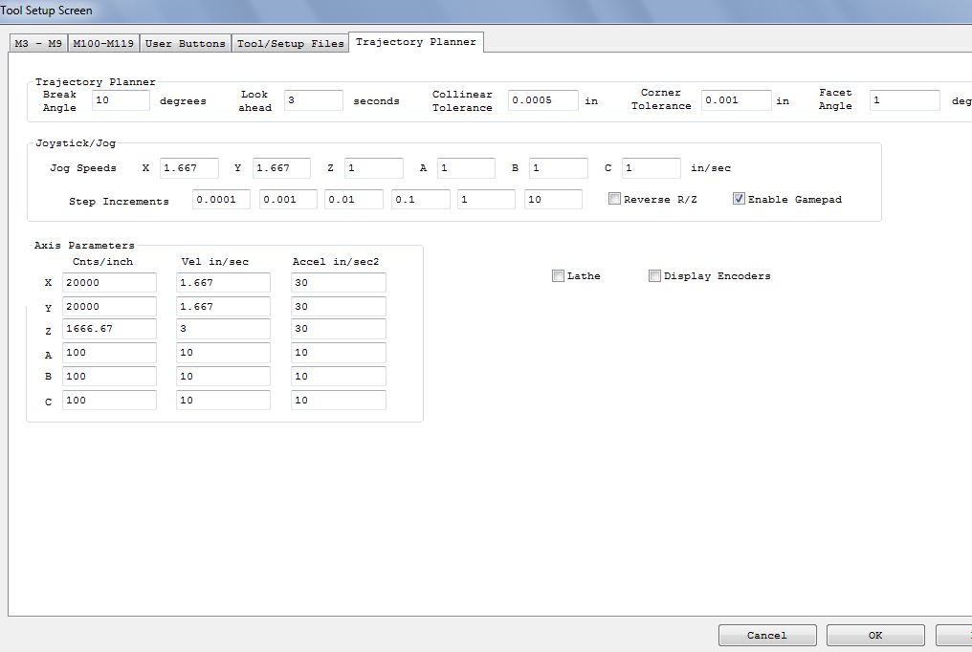Edit the Collinear Tolerance input field
The height and width of the screenshot is (652, 972).
click(x=542, y=100)
